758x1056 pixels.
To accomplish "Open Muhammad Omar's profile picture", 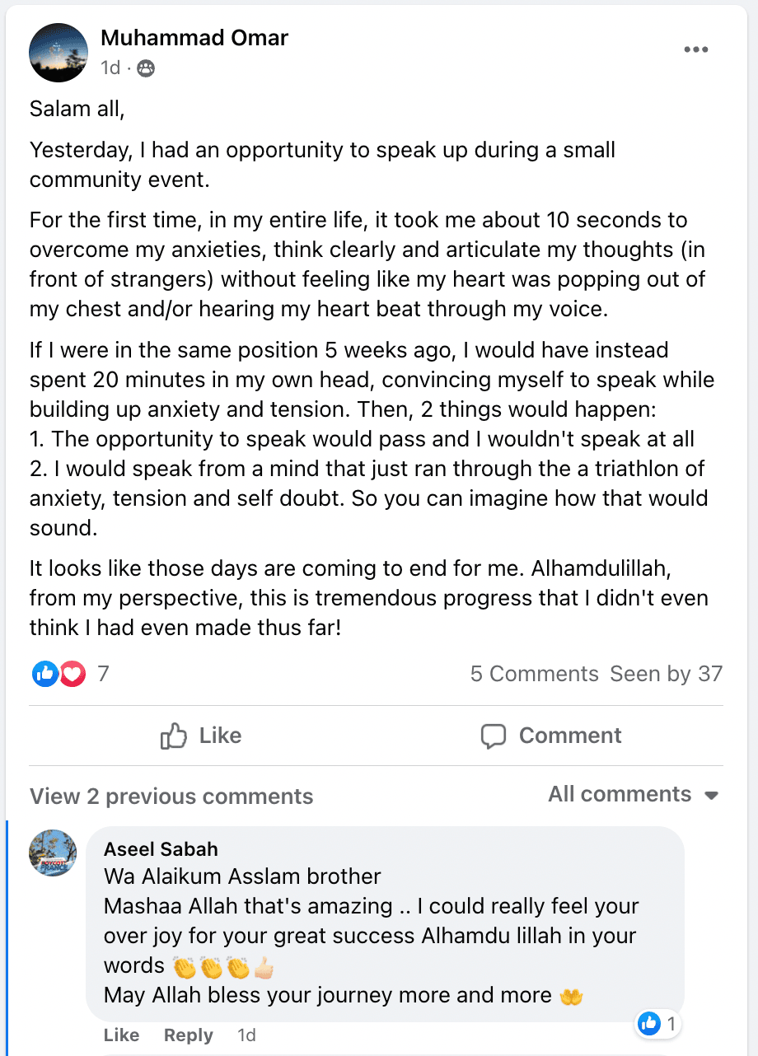I will pos(58,52).
